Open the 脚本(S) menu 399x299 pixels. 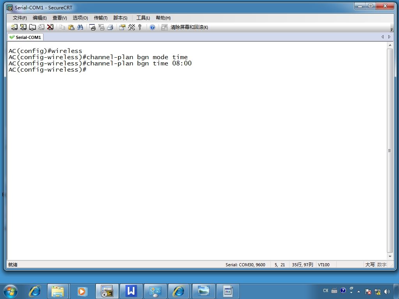click(120, 18)
